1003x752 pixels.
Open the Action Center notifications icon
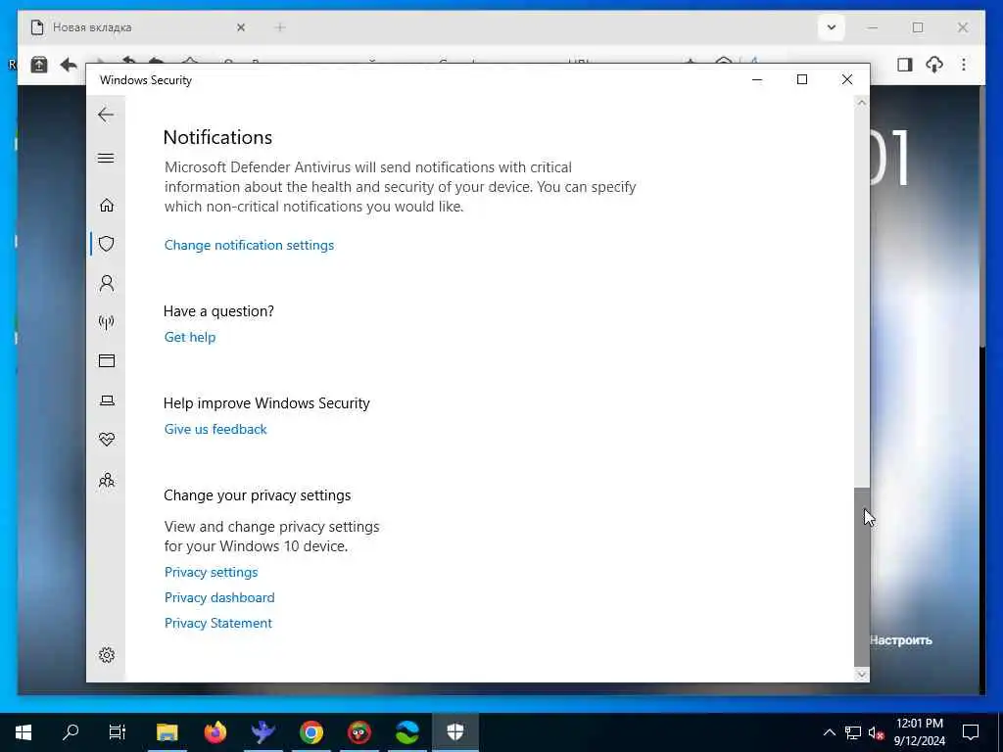click(x=971, y=732)
